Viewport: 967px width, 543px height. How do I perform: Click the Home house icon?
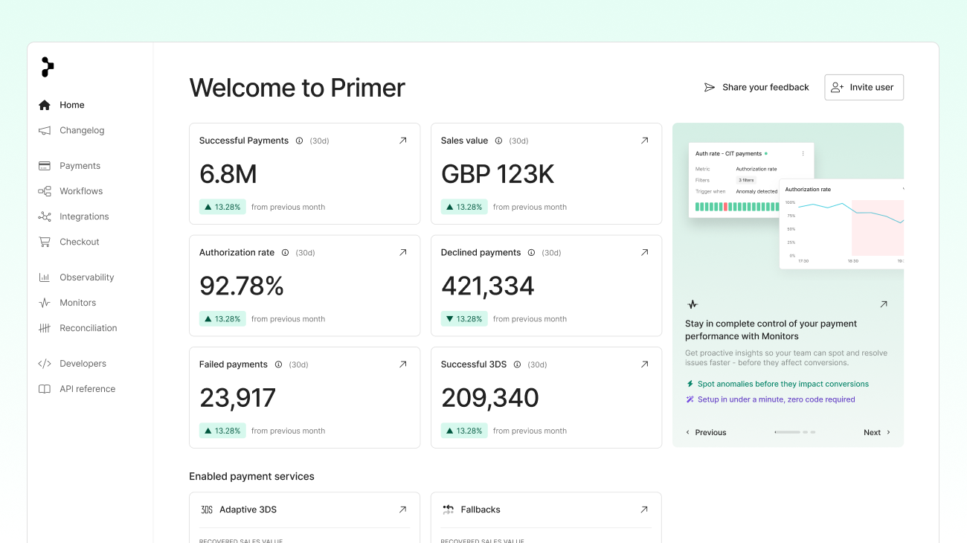(45, 105)
